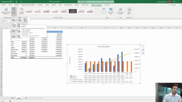Image resolution: width=182 pixels, height=102 pixels.
Task: Collapse the Diseño rápido dropdown button
Action: coord(14,11)
